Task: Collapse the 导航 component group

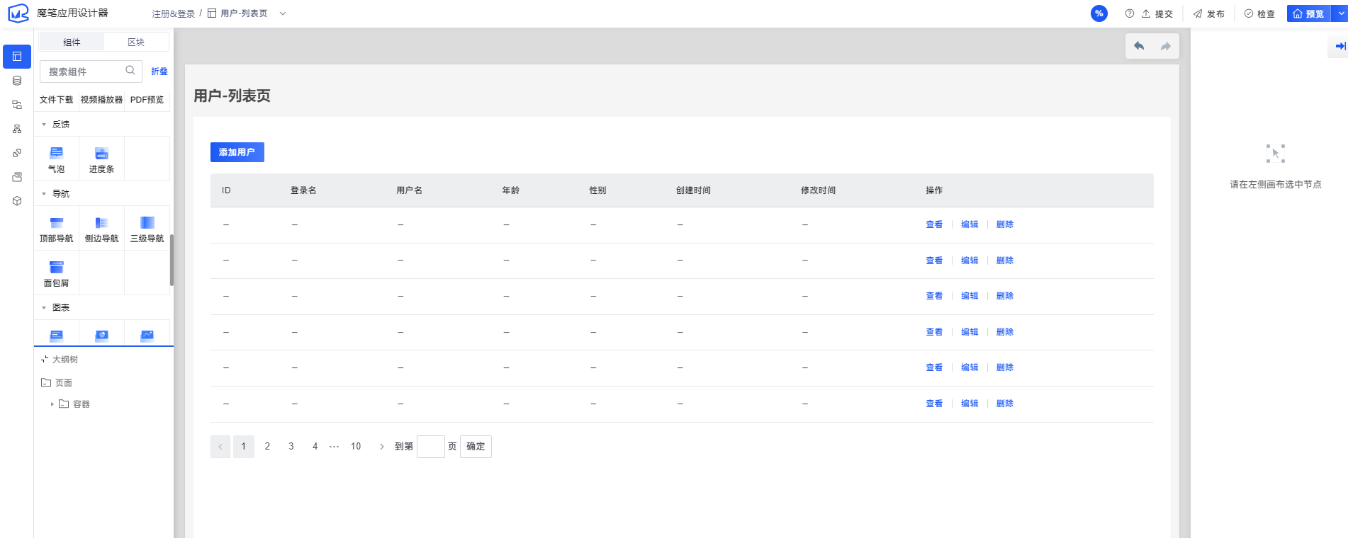Action: [x=44, y=194]
